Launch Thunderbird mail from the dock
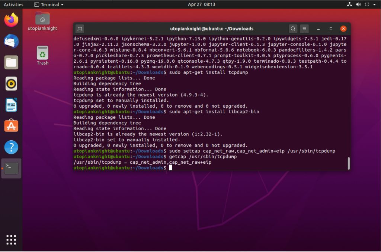 click(11, 41)
